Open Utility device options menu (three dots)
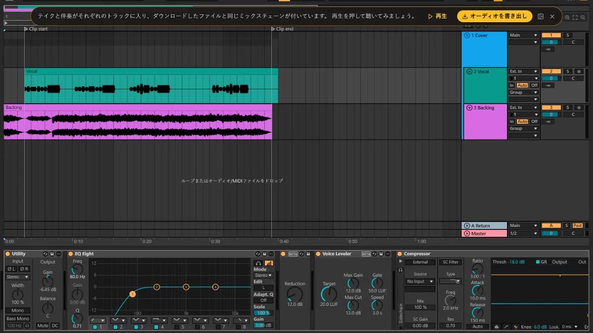 tap(58, 254)
